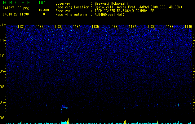The width and height of the screenshot is (195, 124).
Task: Click the 1139 time axis label
Action: pyautogui.click(x=170, y=27)
